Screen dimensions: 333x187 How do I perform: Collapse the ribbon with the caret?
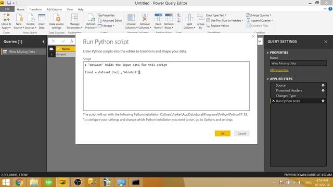tap(325, 9)
